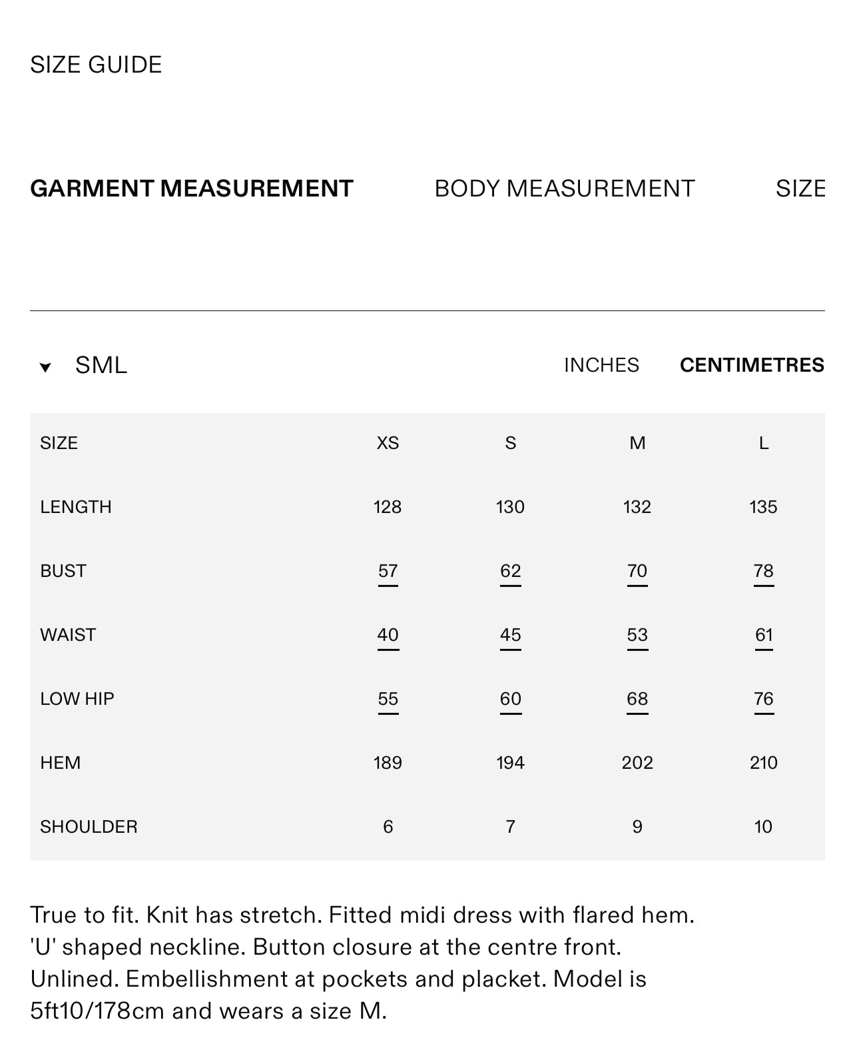Image resolution: width=855 pixels, height=1064 pixels.
Task: Click underlined S waist value 45
Action: (x=510, y=635)
